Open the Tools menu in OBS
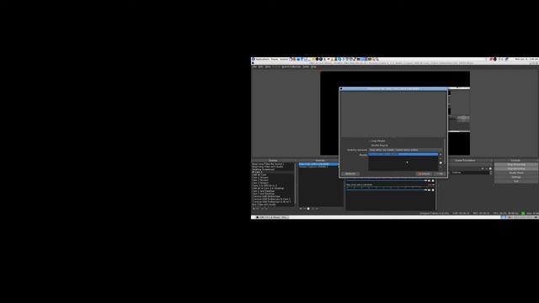The image size is (539, 303). pos(306,66)
